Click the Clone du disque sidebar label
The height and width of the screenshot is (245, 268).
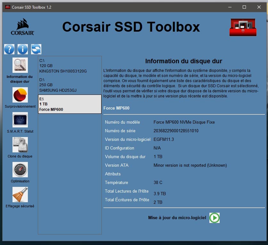pos(20,156)
